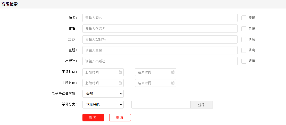
Task: Click the empty 学科分类 text box
Action: pyautogui.click(x=161, y=105)
